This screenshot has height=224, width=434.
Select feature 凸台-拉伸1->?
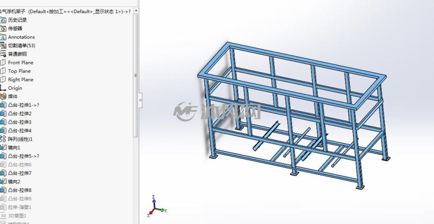tap(23, 105)
